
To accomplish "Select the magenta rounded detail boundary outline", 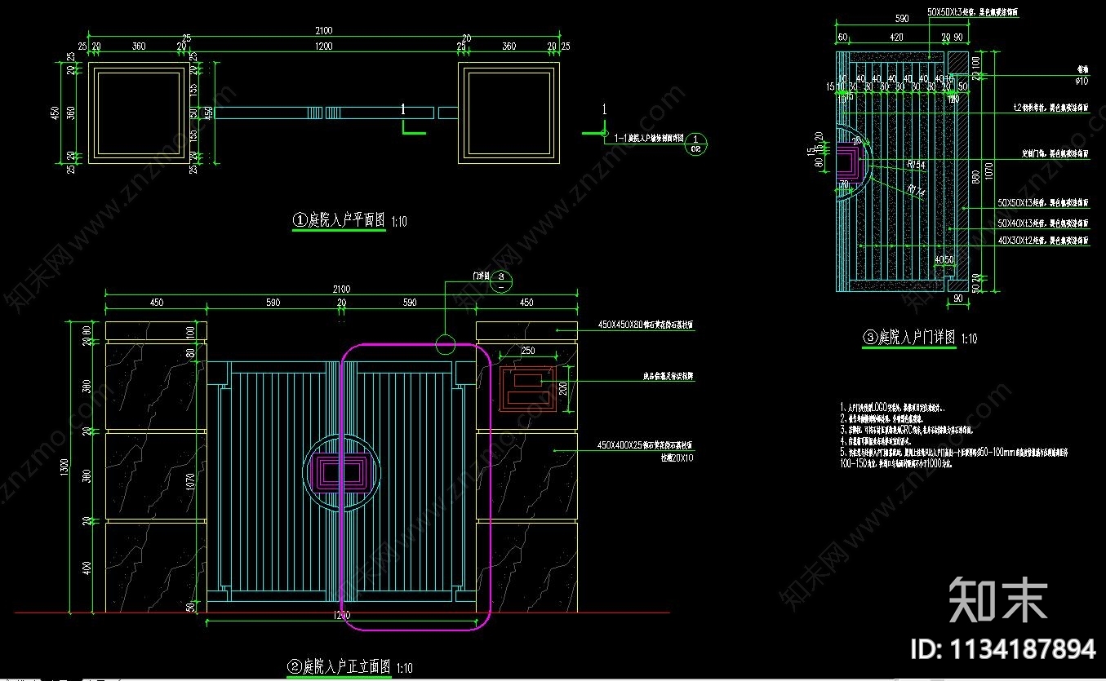I will 415,487.
